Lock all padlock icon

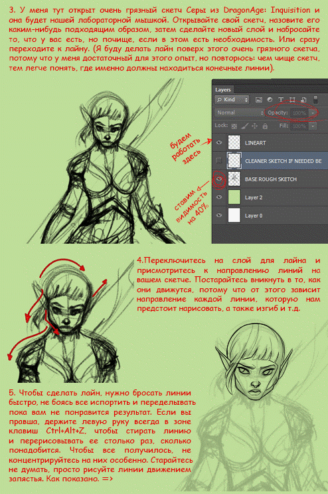click(265, 126)
